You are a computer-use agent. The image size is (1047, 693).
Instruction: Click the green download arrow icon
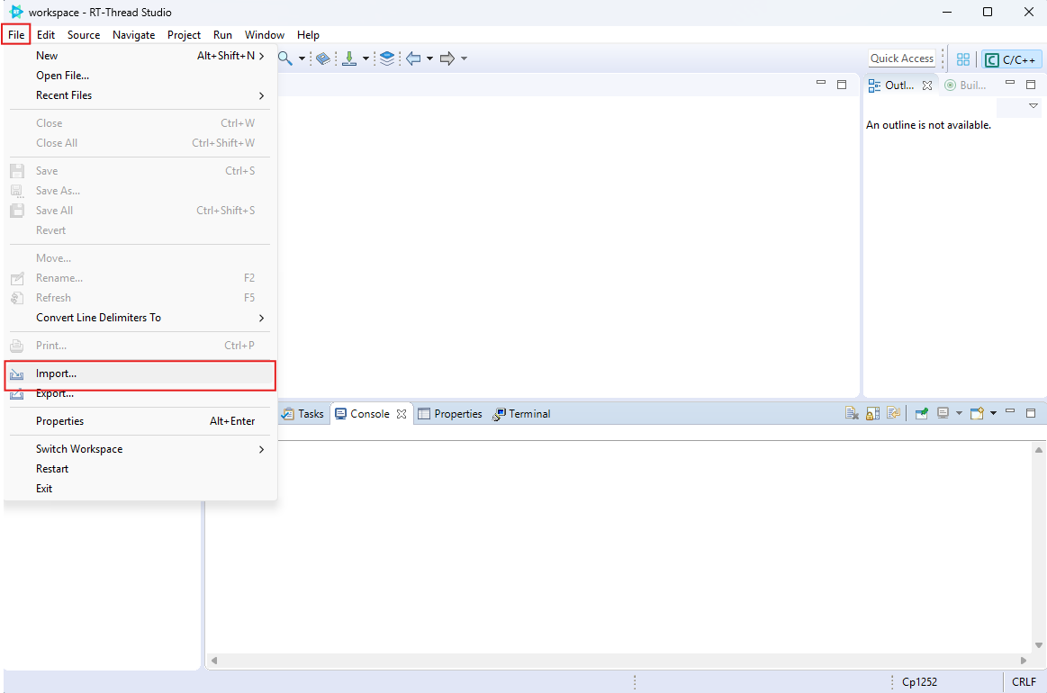click(349, 58)
